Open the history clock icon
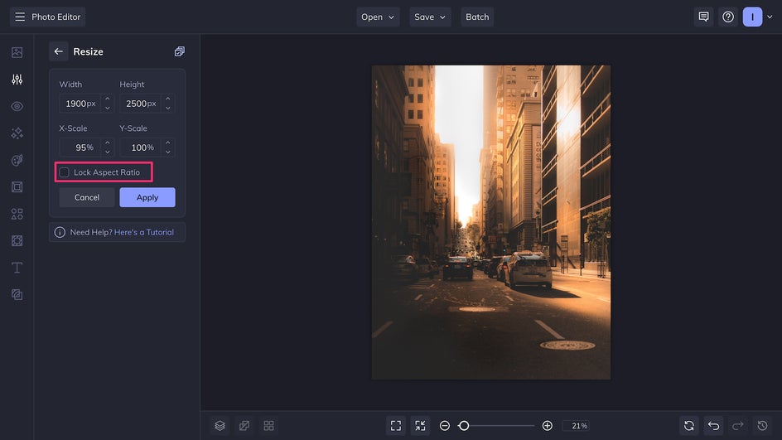The image size is (782, 440). click(763, 426)
